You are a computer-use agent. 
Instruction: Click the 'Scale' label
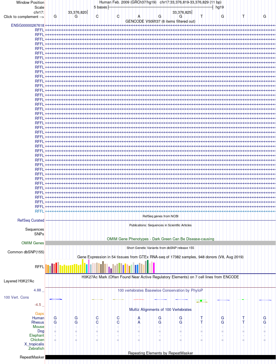[40, 7]
